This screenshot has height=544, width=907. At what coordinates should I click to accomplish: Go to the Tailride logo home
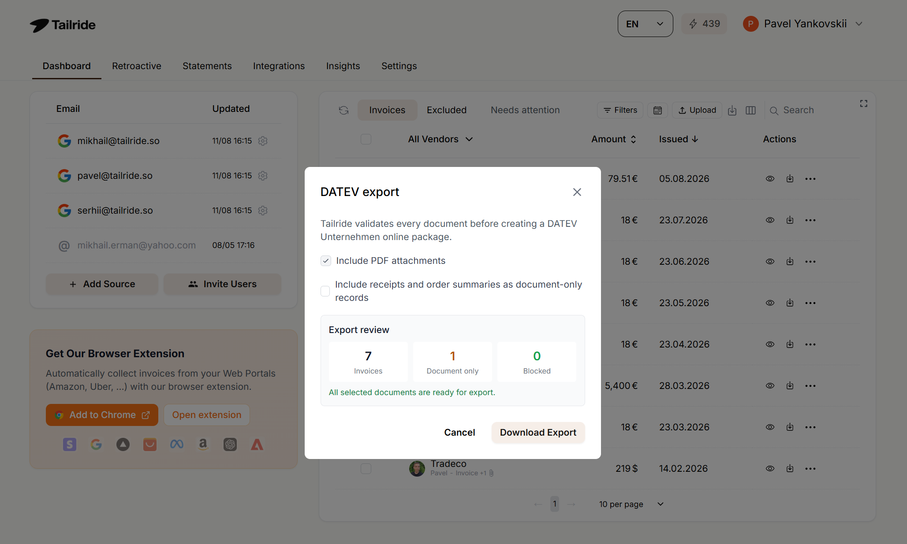tap(63, 25)
